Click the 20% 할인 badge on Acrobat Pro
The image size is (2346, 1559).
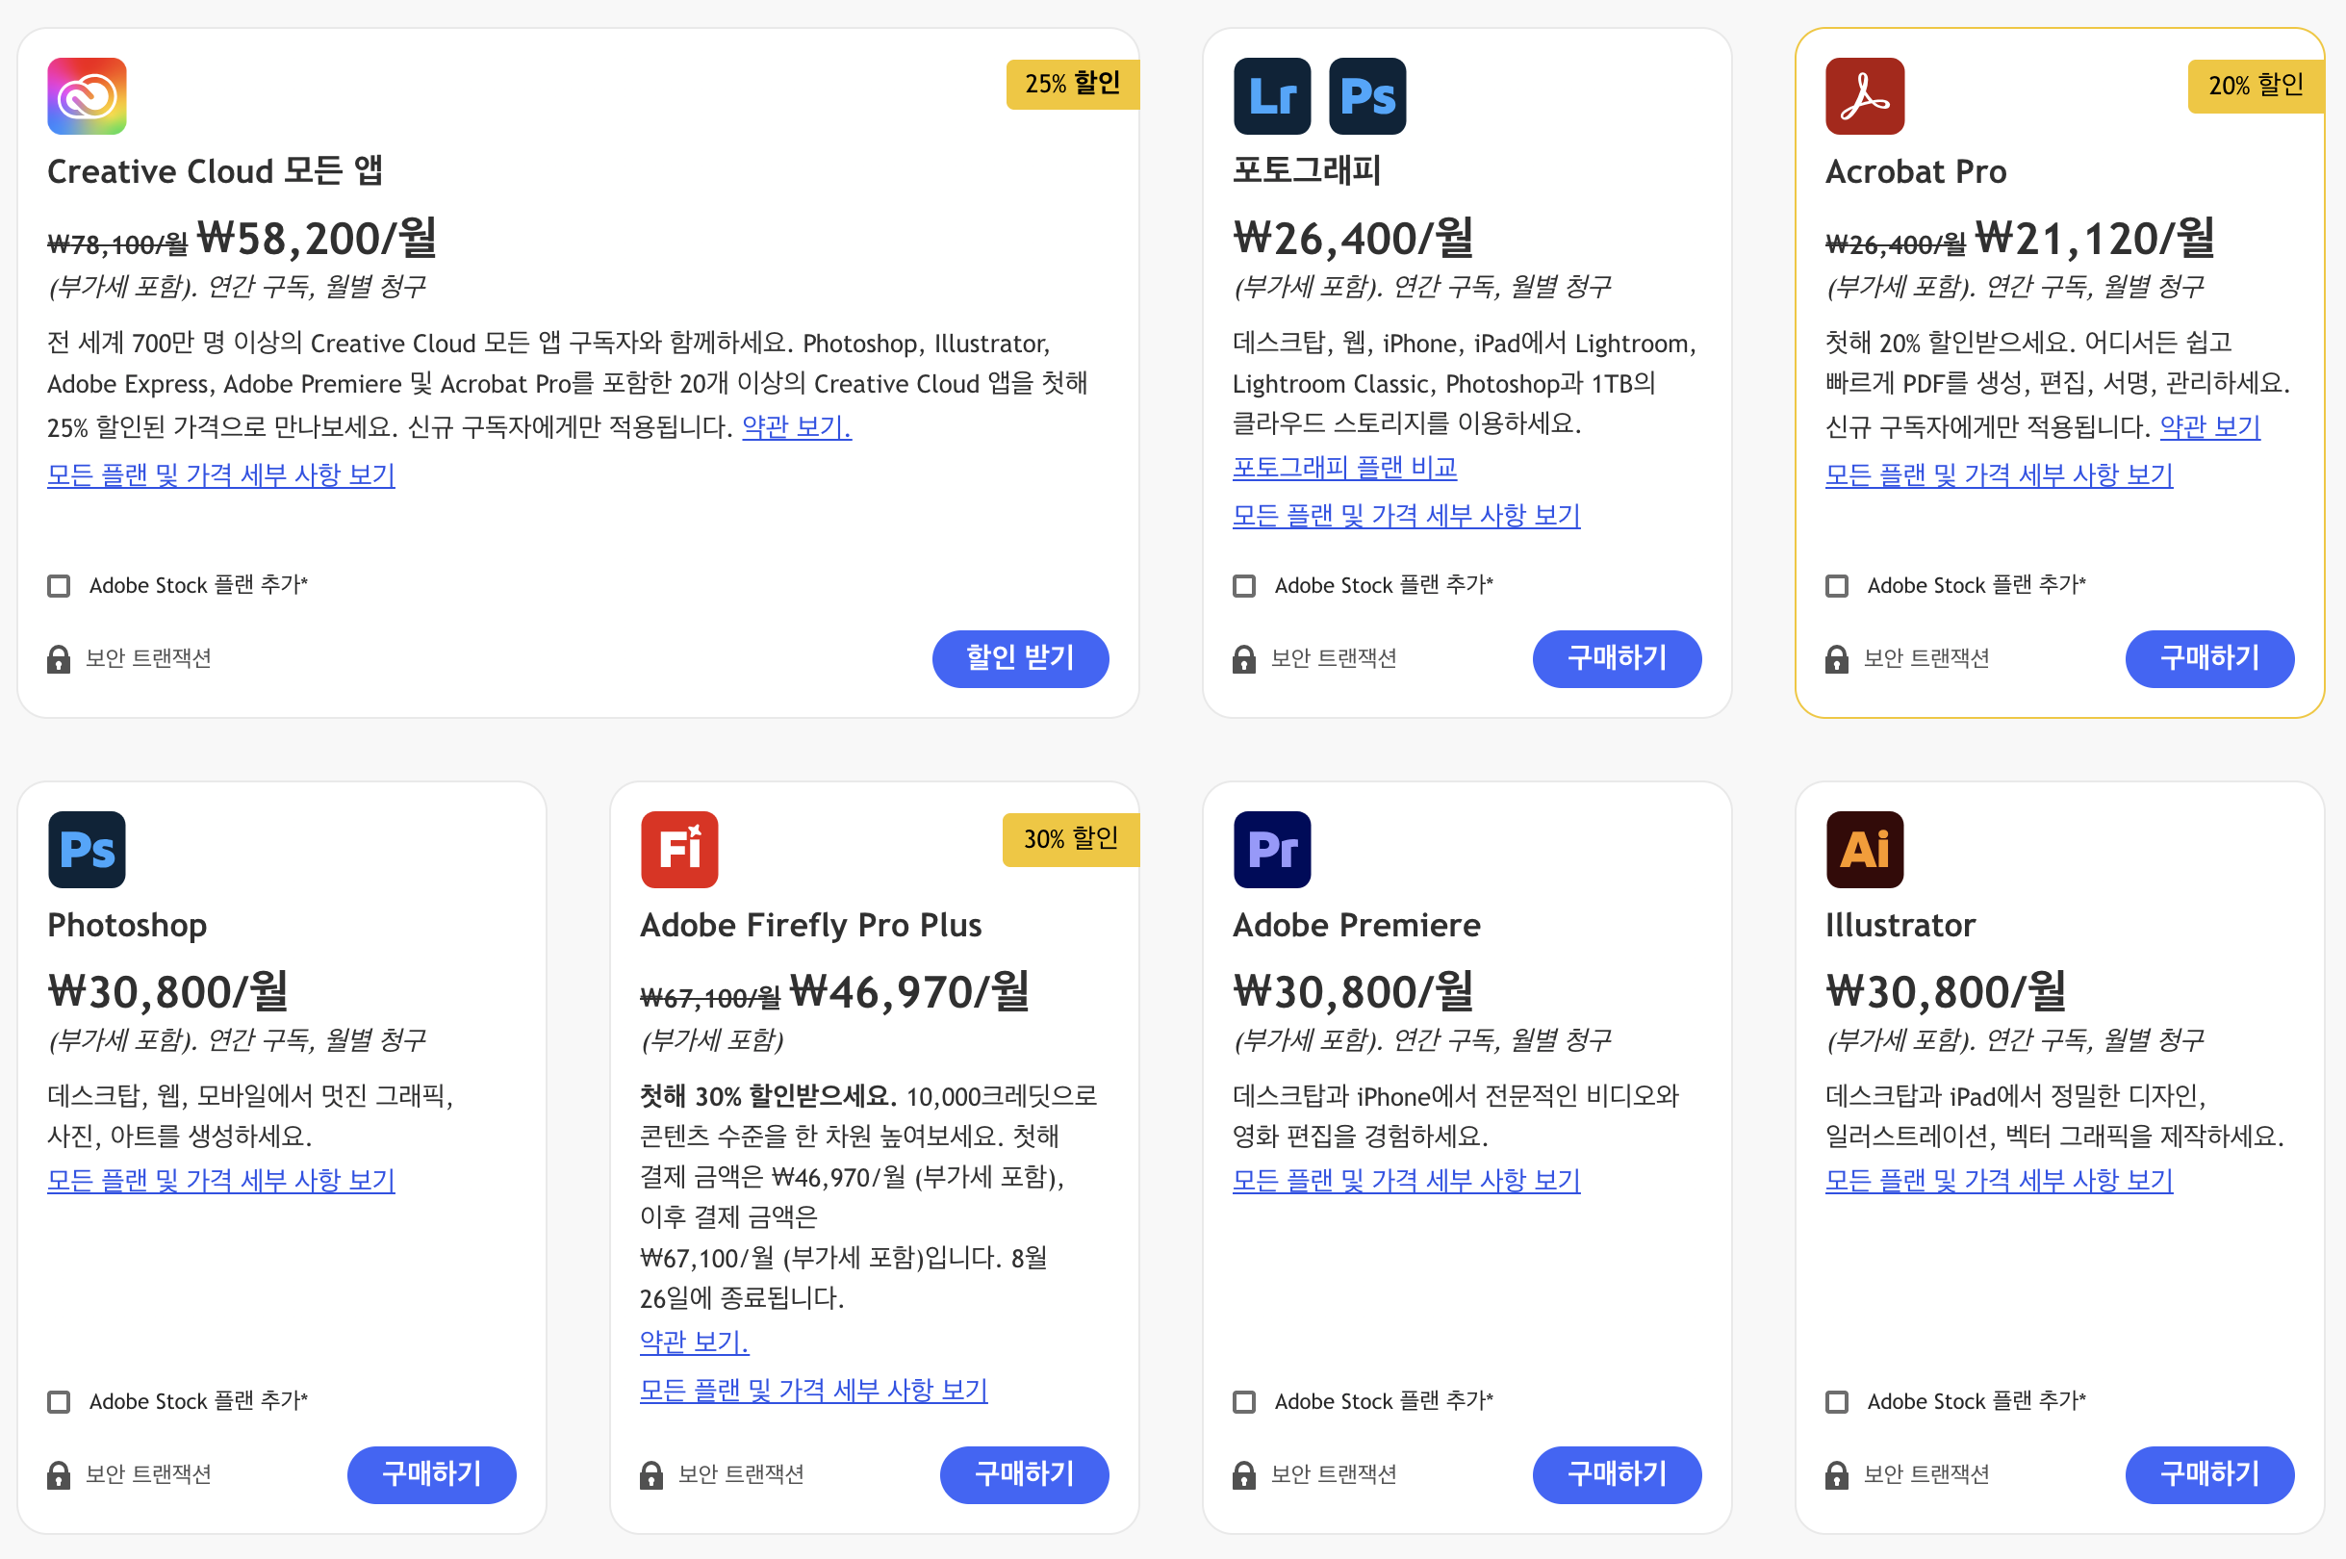[2255, 86]
